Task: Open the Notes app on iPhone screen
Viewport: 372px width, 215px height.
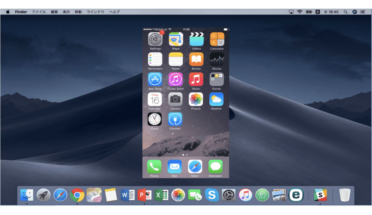Action: [176, 59]
